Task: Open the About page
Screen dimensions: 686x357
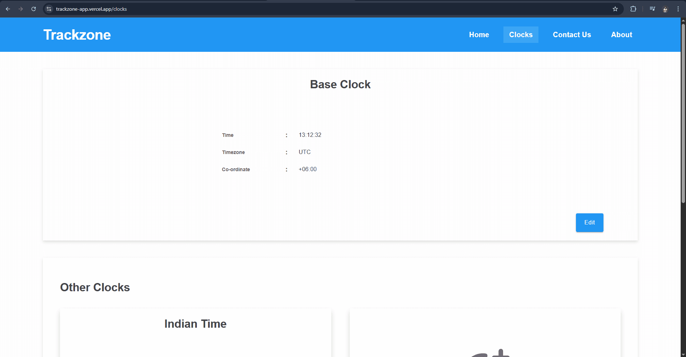Action: click(621, 34)
